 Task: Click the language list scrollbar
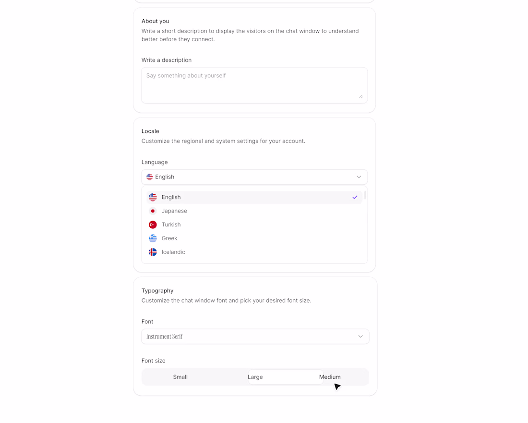click(x=365, y=195)
